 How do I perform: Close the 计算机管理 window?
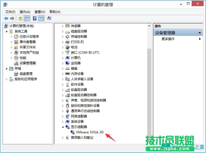tap(197, 3)
